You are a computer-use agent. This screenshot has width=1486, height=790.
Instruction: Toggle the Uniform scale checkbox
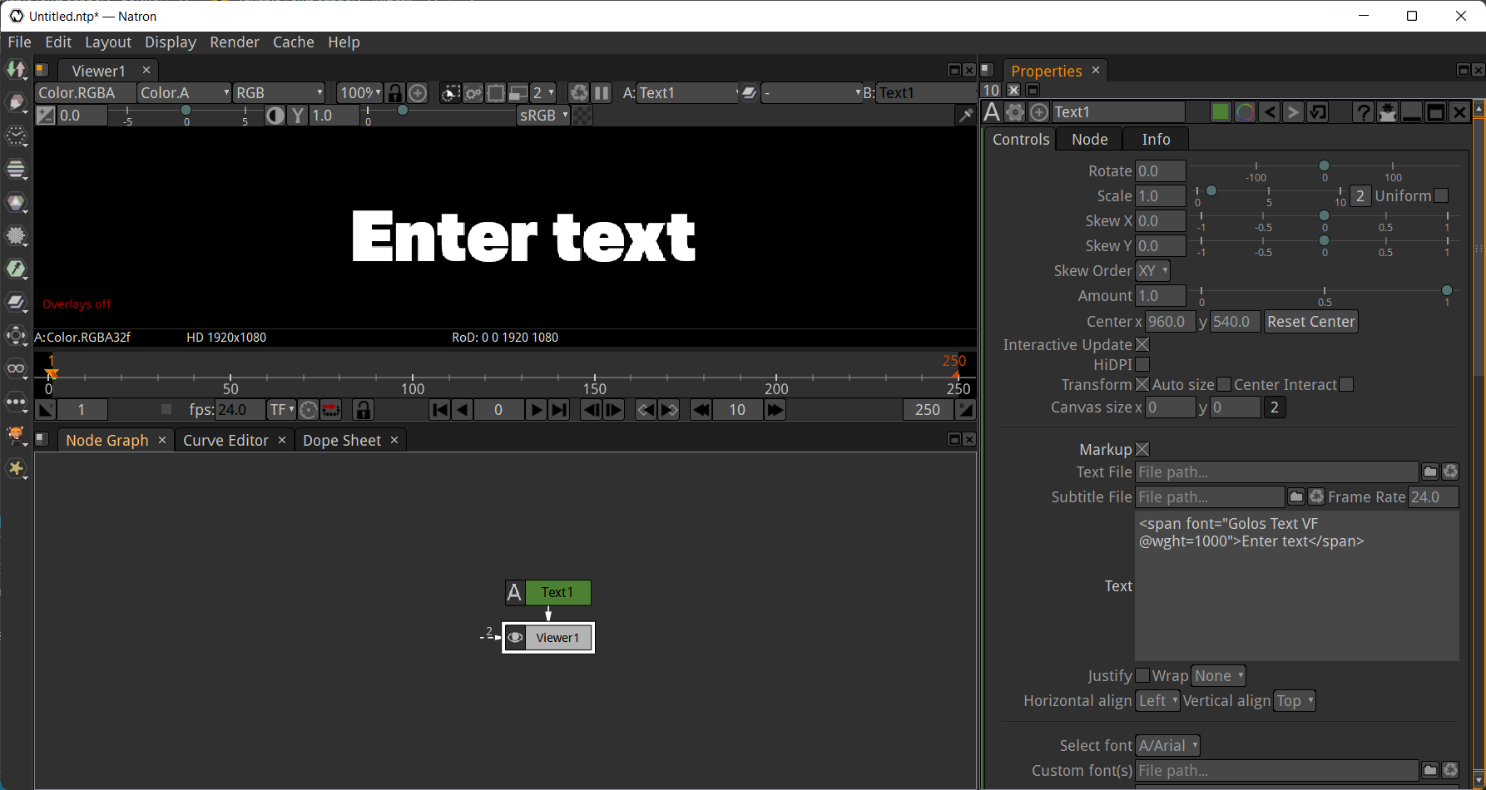point(1441,196)
